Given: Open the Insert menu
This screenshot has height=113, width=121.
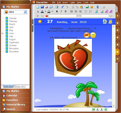Looking at the screenshot, I should pos(65,2).
